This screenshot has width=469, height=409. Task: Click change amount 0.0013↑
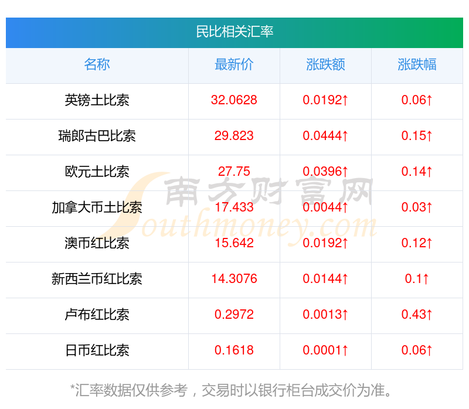pos(325,315)
